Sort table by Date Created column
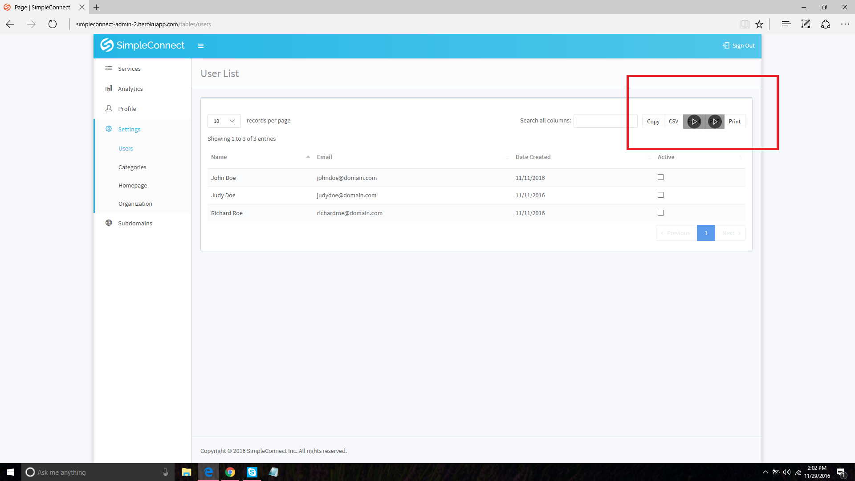The width and height of the screenshot is (855, 481). 583,157
